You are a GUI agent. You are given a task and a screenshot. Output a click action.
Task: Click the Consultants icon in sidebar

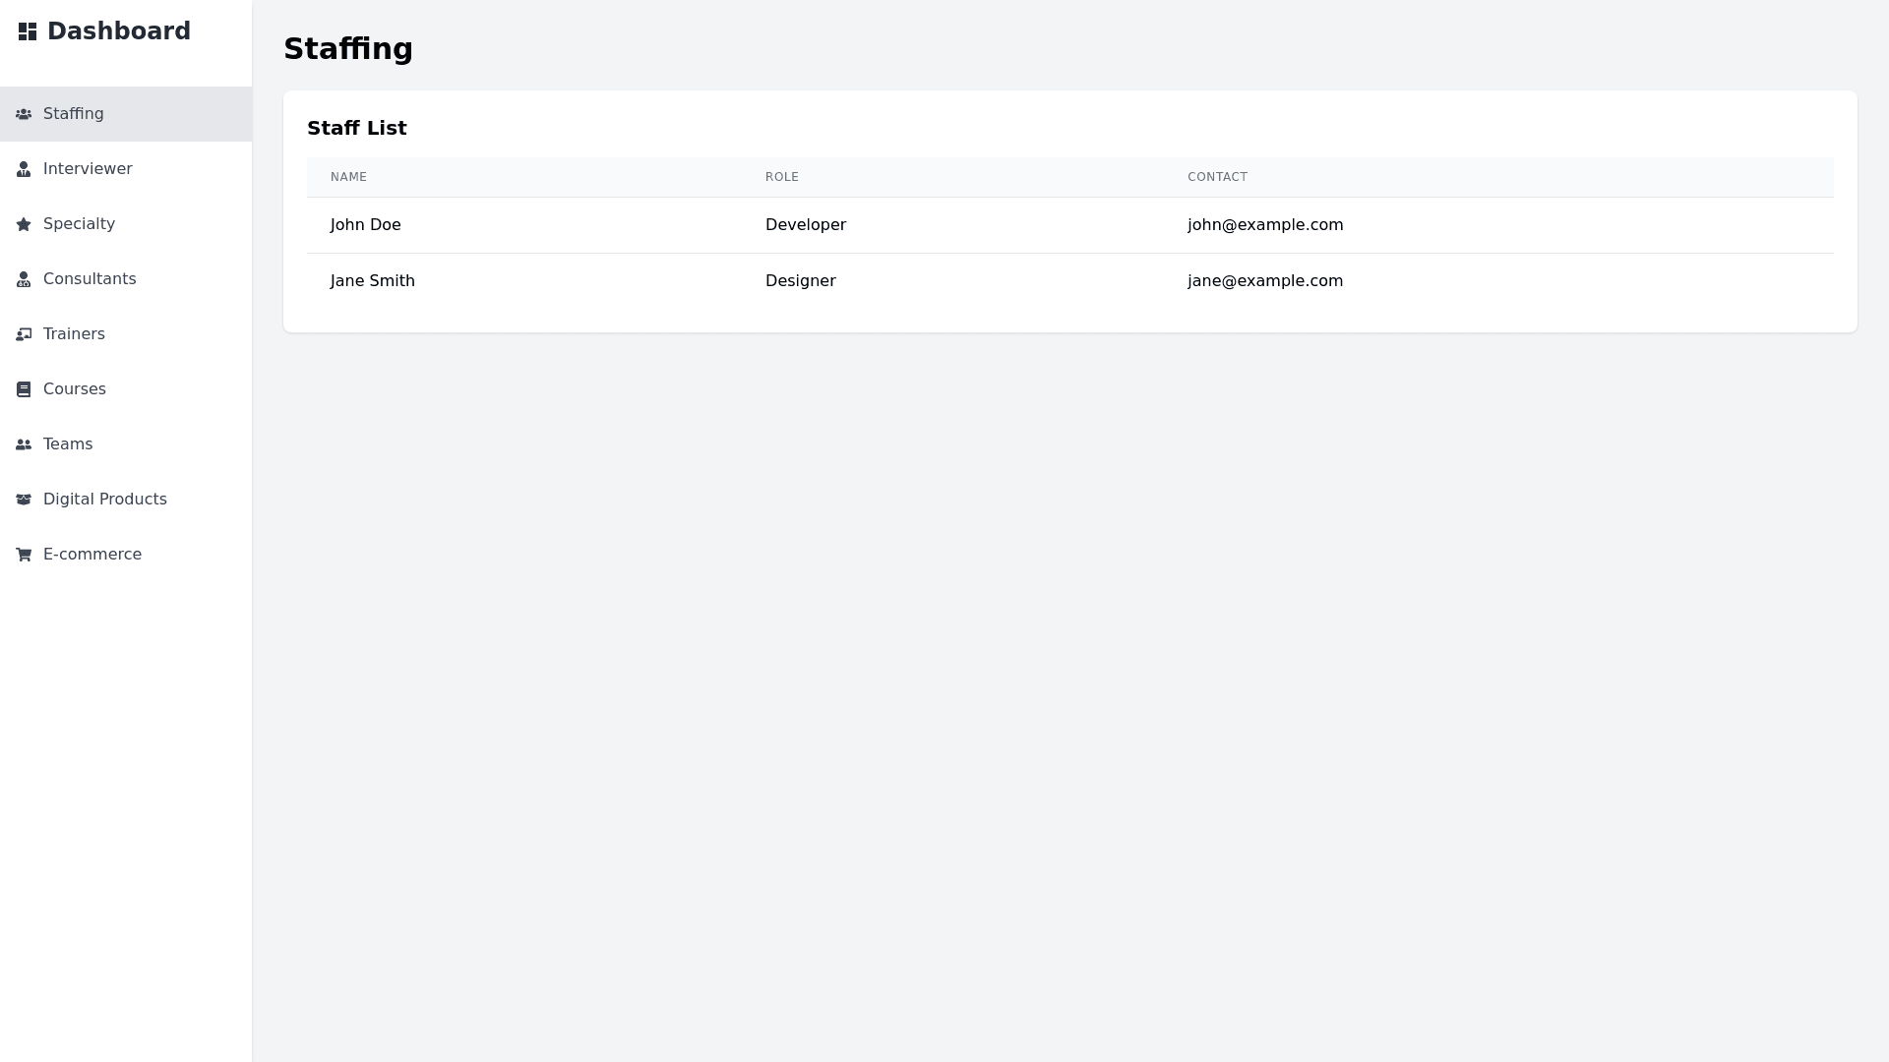click(24, 279)
